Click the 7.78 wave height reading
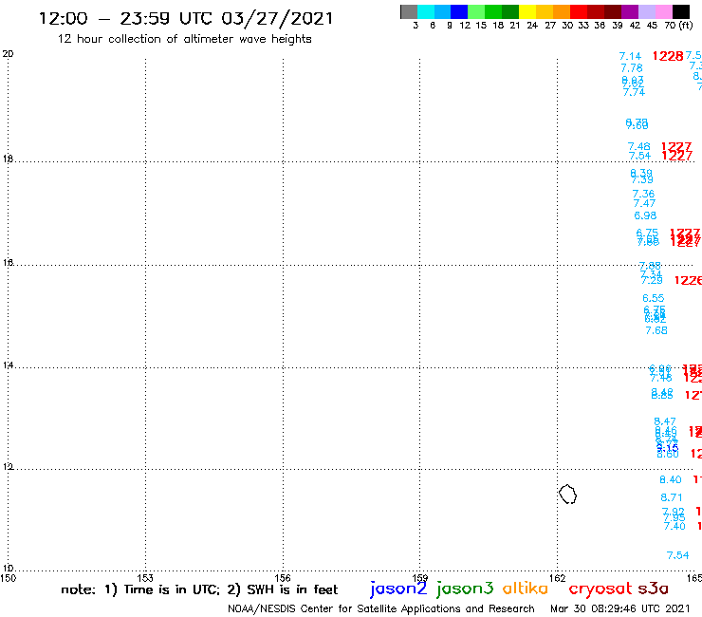Viewport: 702px width, 617px height. click(x=632, y=68)
